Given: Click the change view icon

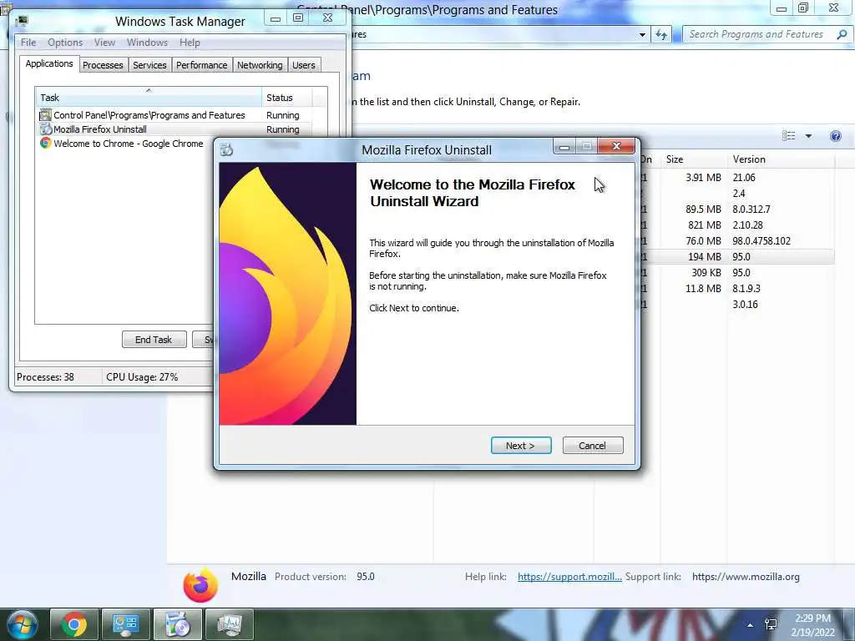Looking at the screenshot, I should 788,136.
